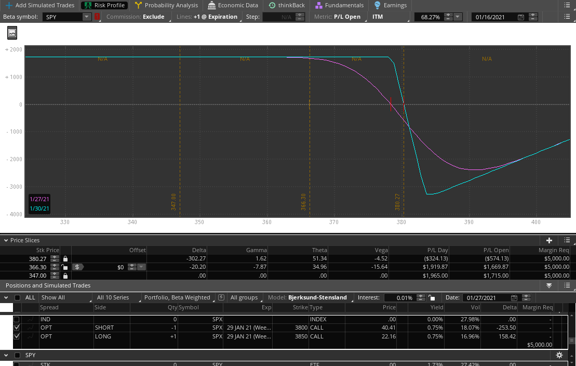576x366 pixels.
Task: Click the chart image icon above graph
Action: click(x=12, y=33)
